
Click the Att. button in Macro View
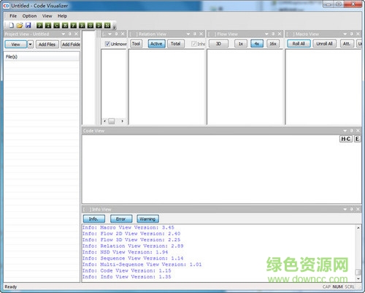(347, 44)
